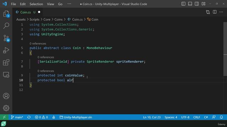
Task: Open the Selection menu
Action: [x=36, y=4]
